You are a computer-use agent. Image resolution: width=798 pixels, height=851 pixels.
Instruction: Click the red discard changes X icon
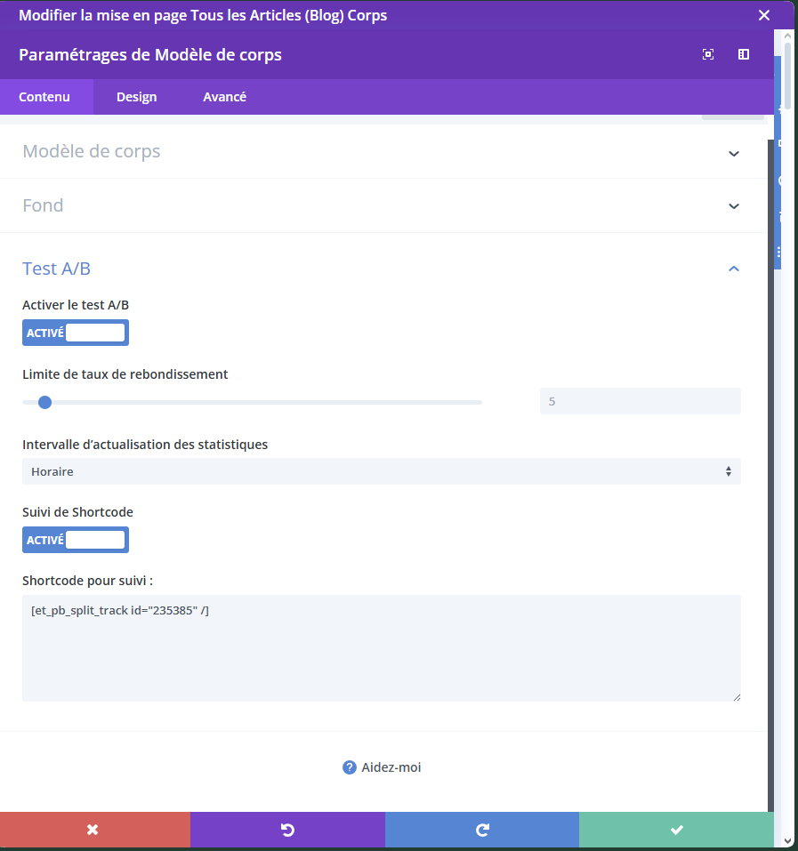93,830
